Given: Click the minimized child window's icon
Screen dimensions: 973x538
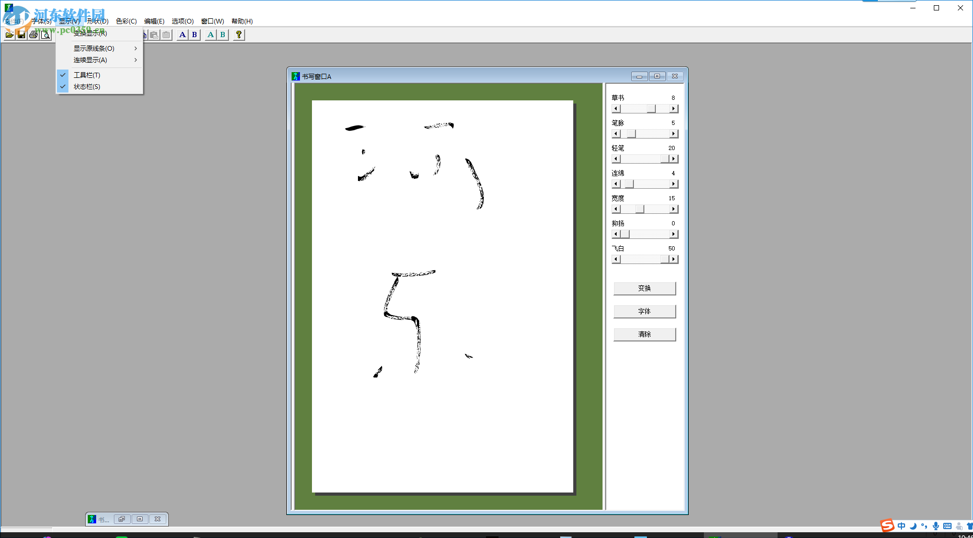Looking at the screenshot, I should click(92, 519).
